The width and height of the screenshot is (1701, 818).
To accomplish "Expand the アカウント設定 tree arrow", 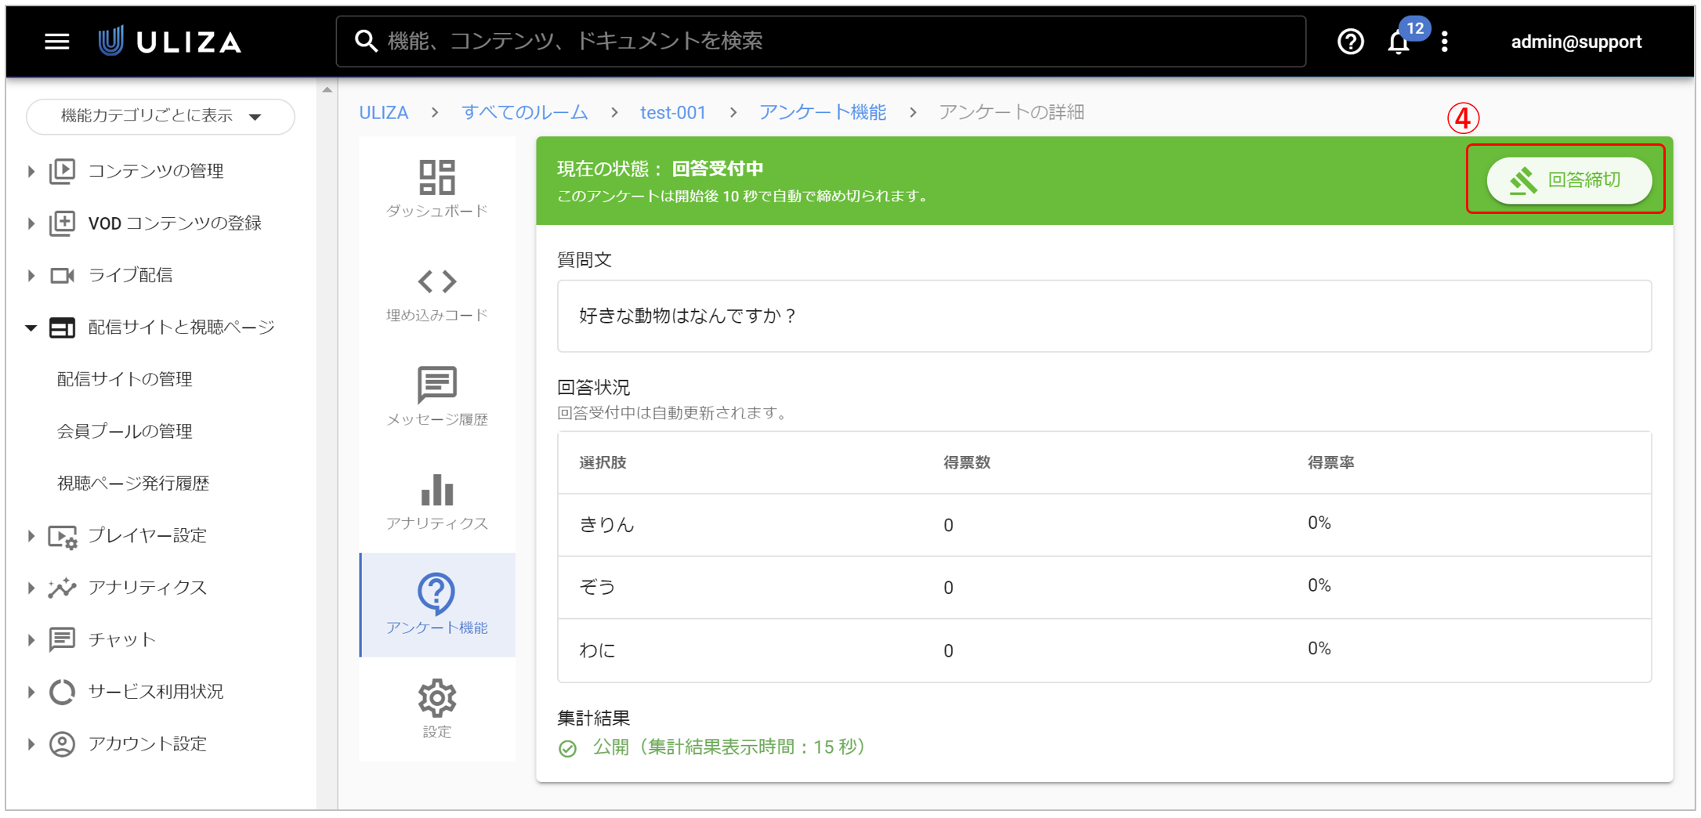I will pyautogui.click(x=31, y=744).
